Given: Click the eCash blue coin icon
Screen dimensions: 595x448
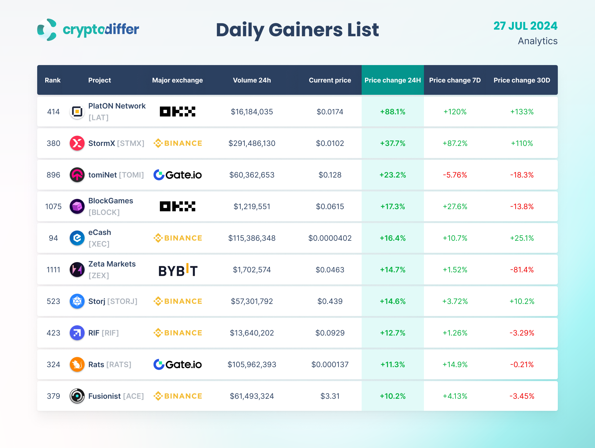Looking at the screenshot, I should click(x=77, y=238).
